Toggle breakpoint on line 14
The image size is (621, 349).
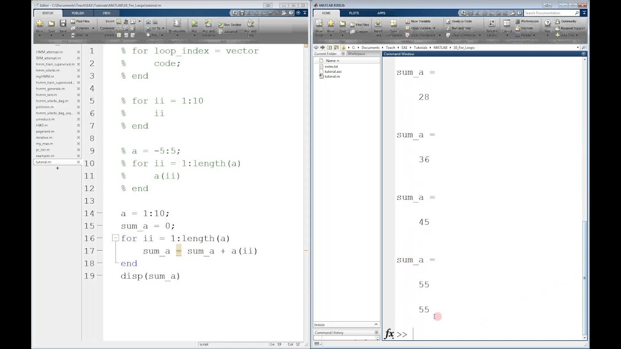pyautogui.click(x=99, y=213)
